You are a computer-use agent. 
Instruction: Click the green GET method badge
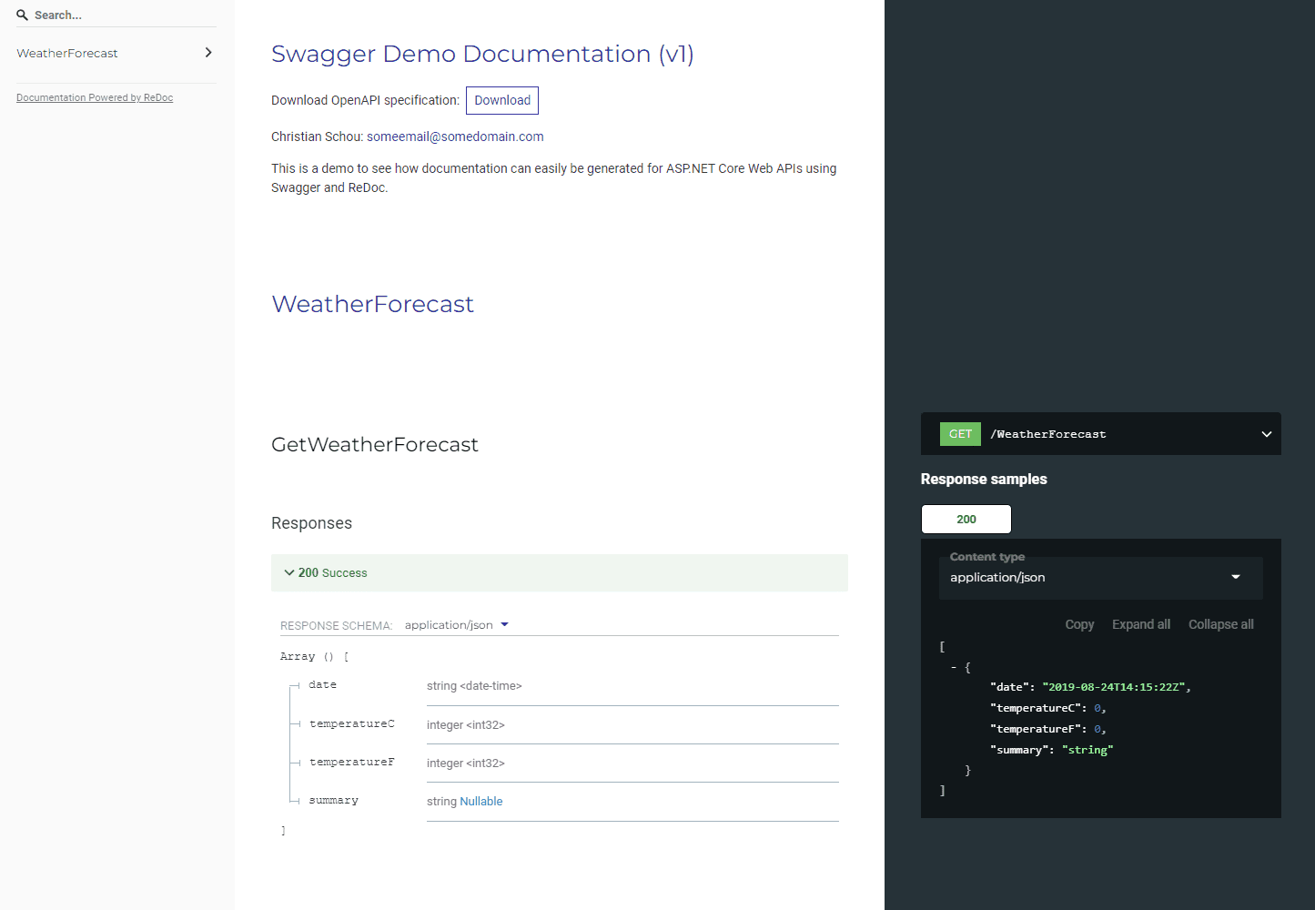(959, 433)
